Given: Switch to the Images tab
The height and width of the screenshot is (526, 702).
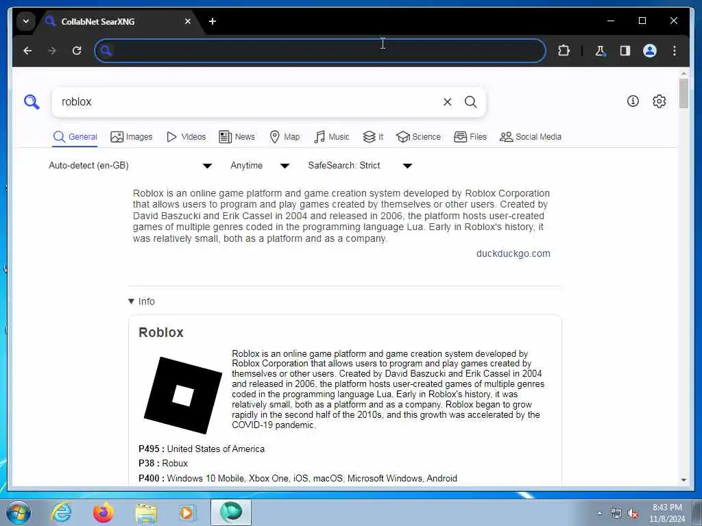Looking at the screenshot, I should pos(132,137).
